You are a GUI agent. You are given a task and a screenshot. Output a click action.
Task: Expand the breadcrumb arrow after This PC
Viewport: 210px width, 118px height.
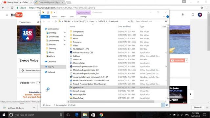pyautogui.click(x=72, y=21)
